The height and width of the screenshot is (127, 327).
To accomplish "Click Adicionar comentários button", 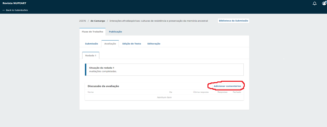I will [227, 86].
